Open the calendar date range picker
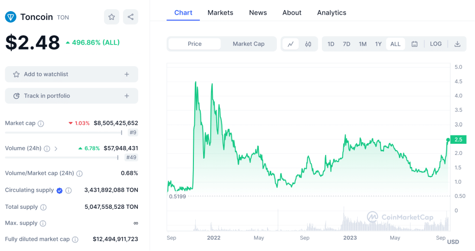Viewport: 475px width, 251px height. point(415,44)
